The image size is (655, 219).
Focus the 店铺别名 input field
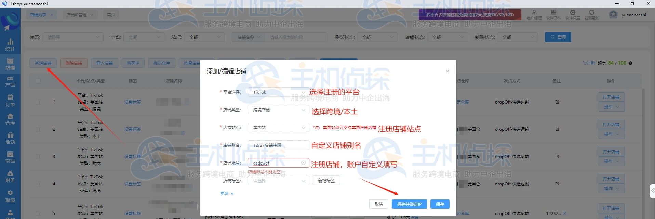tap(278, 145)
